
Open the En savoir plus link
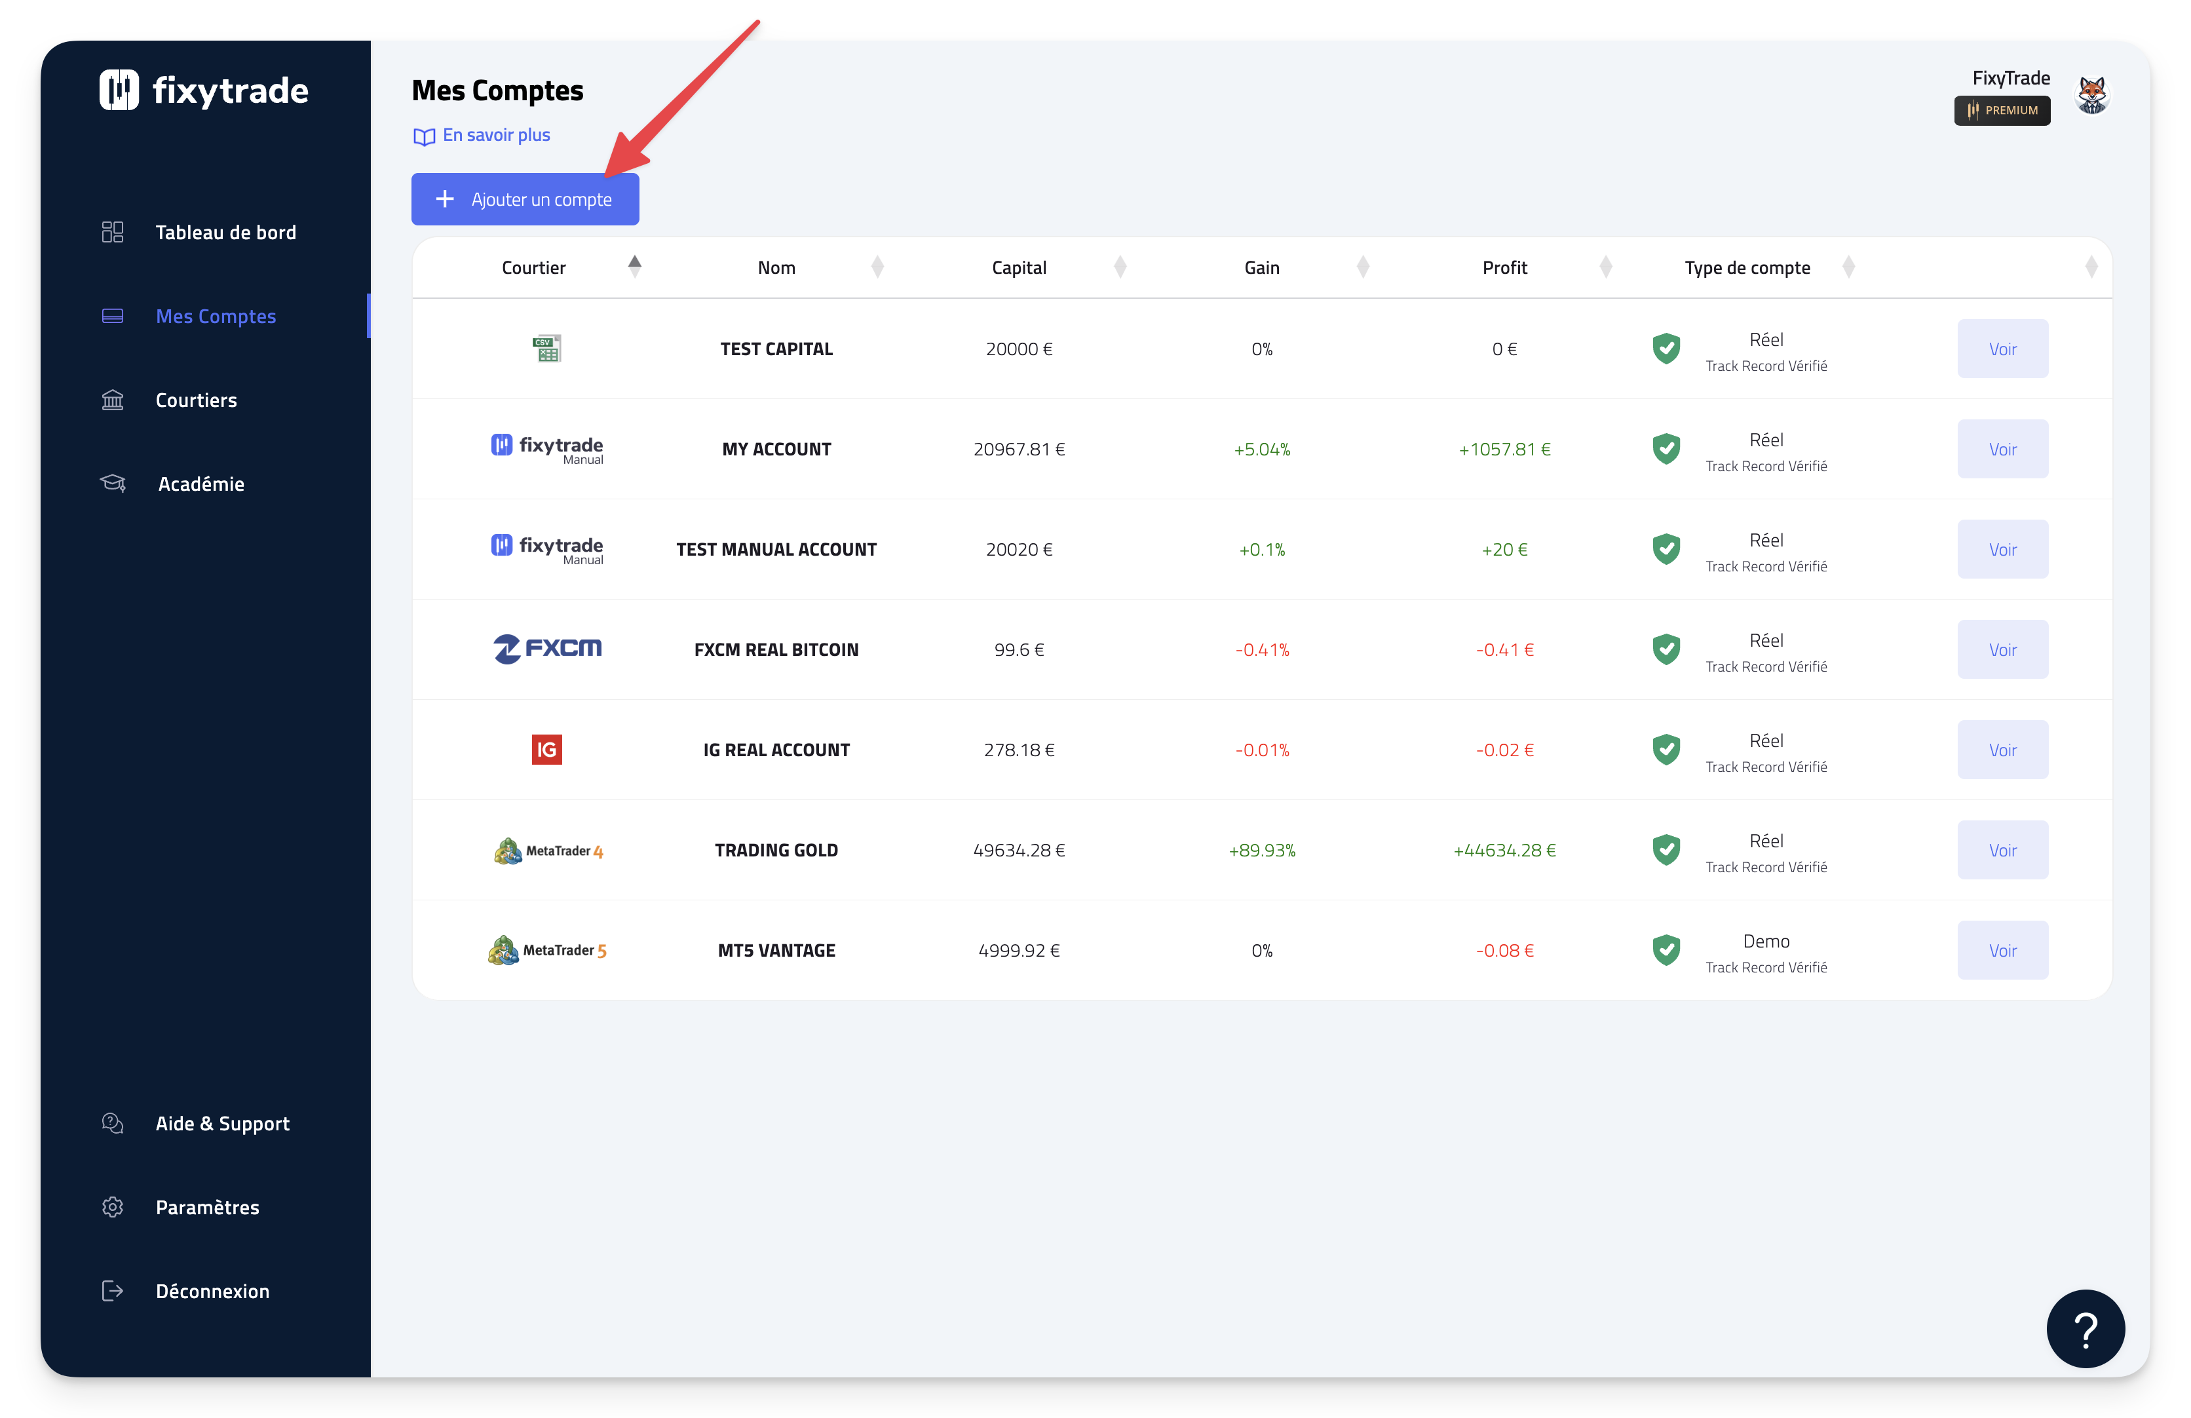pyautogui.click(x=495, y=136)
